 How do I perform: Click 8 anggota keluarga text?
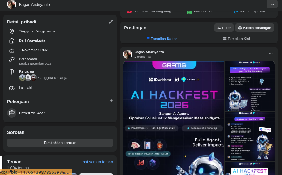tap(52, 78)
